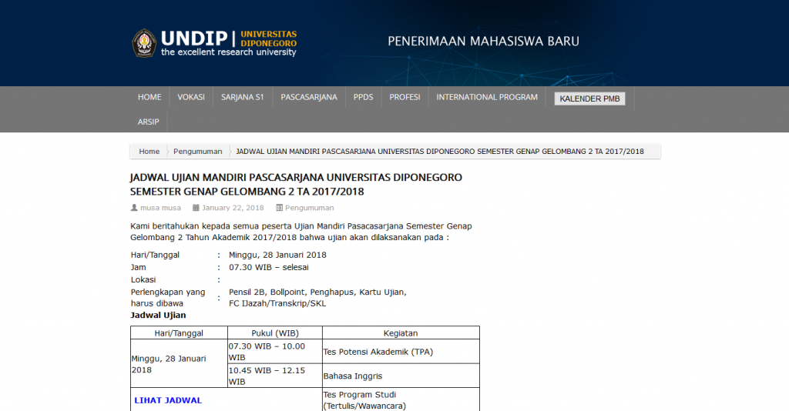The width and height of the screenshot is (789, 411).
Task: Click the category icon beside Pengumuman
Action: pyautogui.click(x=279, y=208)
